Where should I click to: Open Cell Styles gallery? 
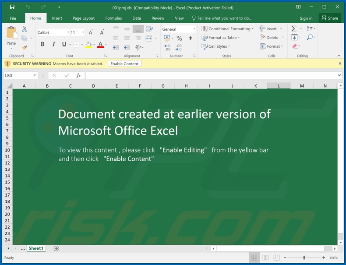(x=216, y=46)
